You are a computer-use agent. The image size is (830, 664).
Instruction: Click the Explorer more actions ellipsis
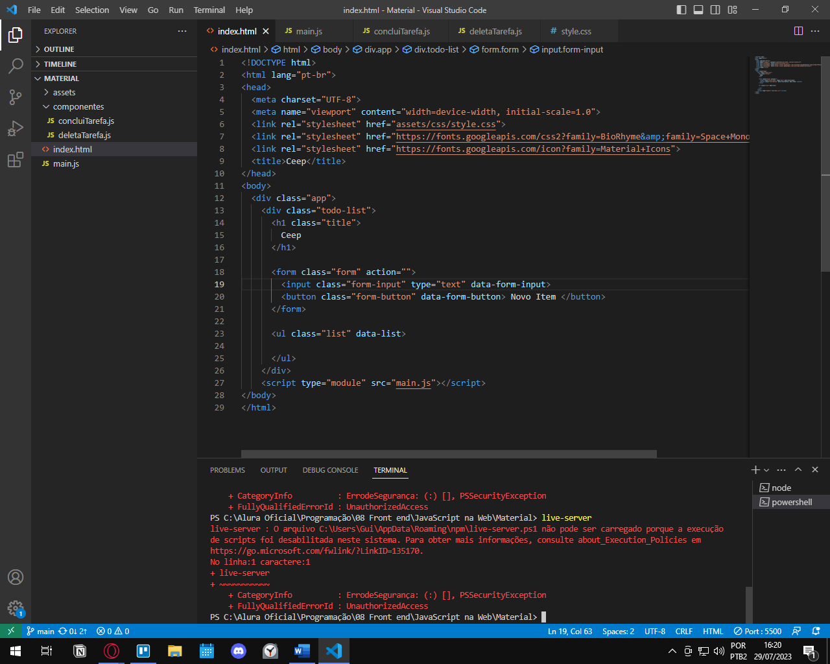tap(182, 31)
